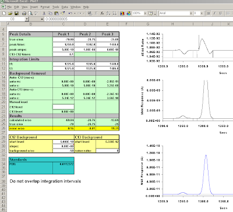Open the font size dropdown

tap(202, 13)
